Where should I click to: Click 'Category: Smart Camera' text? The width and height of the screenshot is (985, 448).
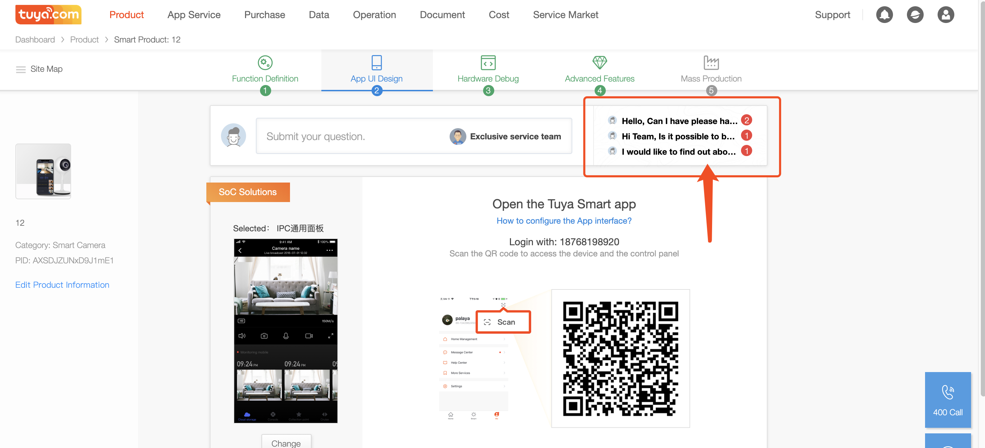pos(60,245)
